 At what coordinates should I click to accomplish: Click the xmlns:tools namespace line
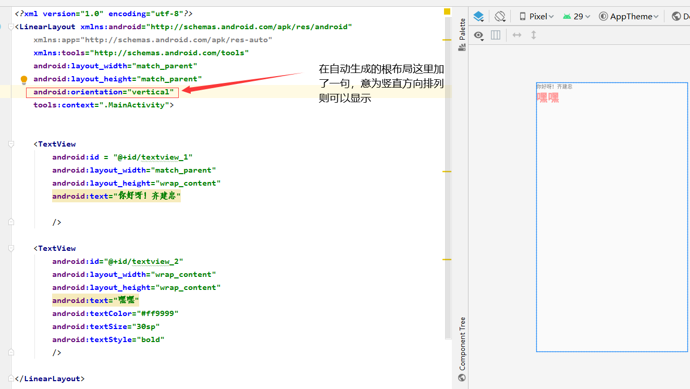[x=141, y=53]
